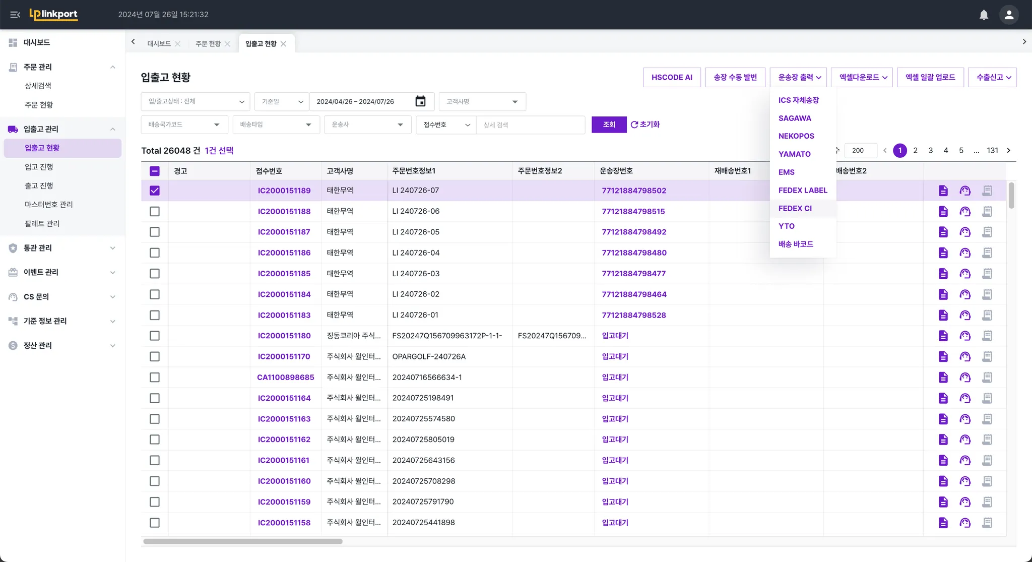Expand the 통관 관리 sidebar section

[62, 248]
